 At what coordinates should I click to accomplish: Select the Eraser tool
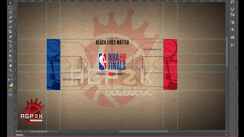(x=10, y=37)
